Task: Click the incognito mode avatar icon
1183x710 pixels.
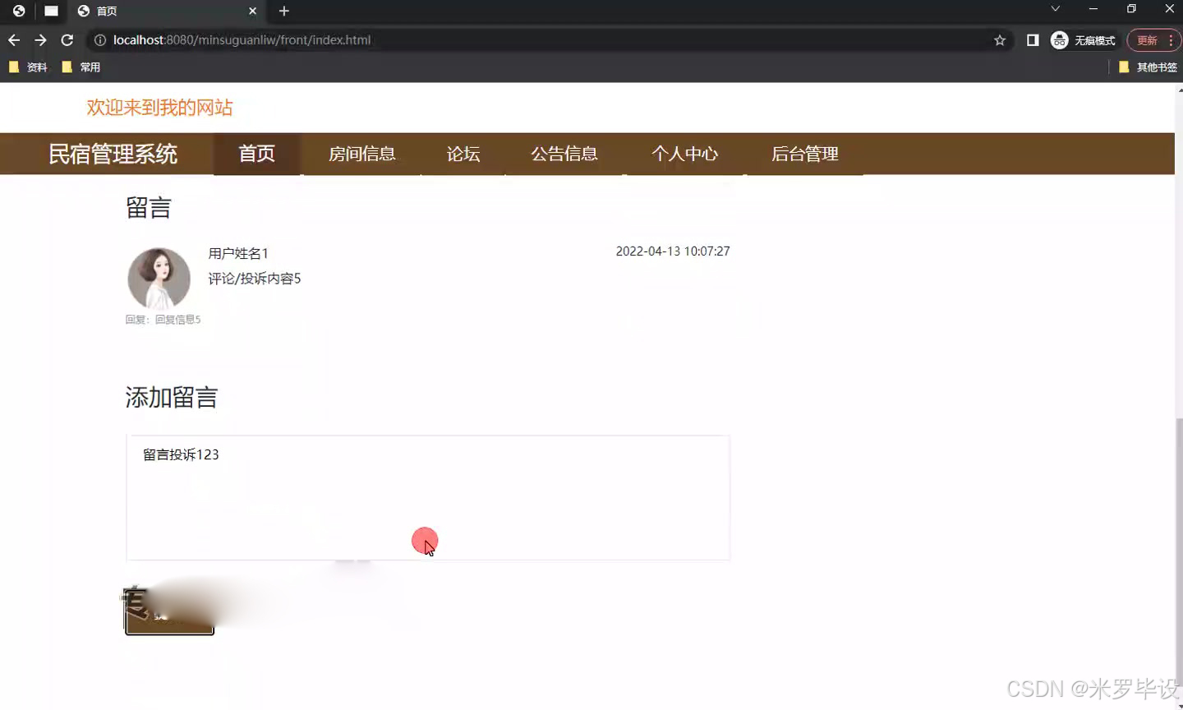Action: pos(1058,39)
